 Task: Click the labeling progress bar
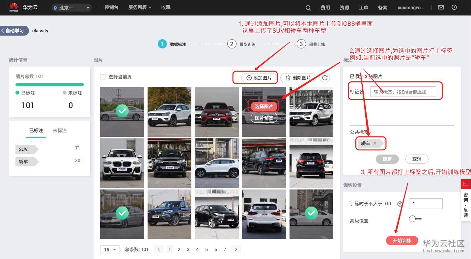[49, 85]
